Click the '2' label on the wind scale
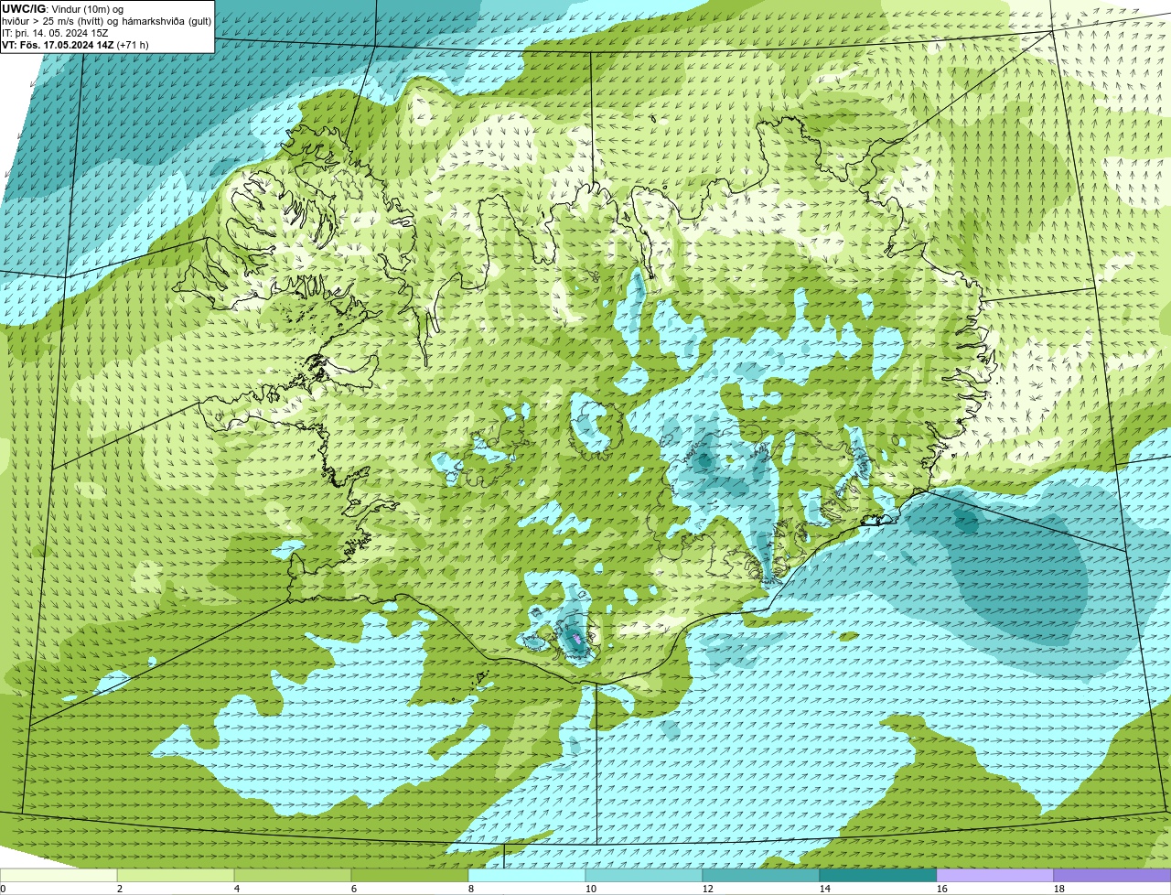Viewport: 1171px width, 895px height. pyautogui.click(x=120, y=889)
